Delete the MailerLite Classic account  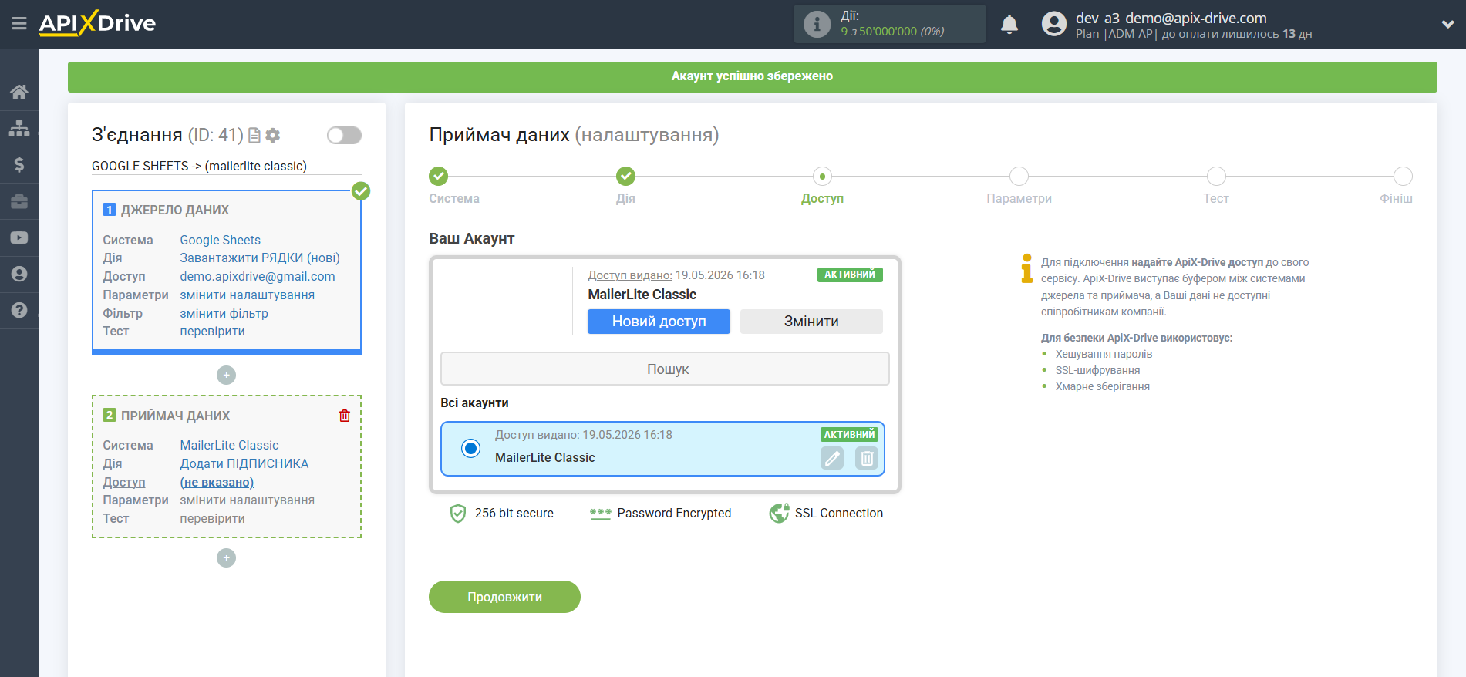[x=867, y=459]
